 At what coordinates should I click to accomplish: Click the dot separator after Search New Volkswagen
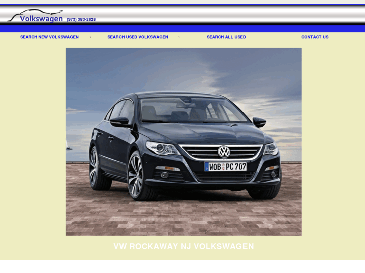(x=90, y=37)
